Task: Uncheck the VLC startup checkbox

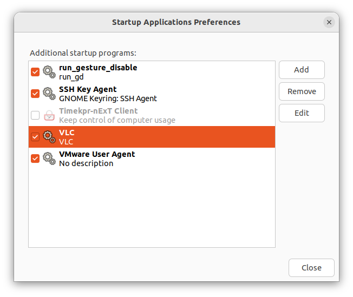Action: click(35, 137)
